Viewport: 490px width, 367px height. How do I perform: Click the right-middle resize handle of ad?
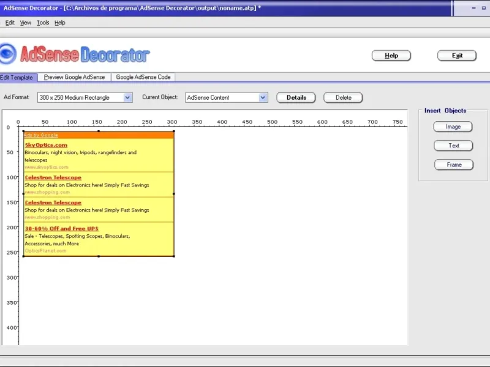click(174, 194)
